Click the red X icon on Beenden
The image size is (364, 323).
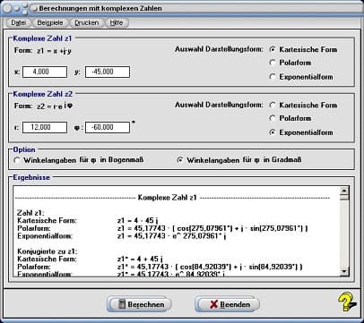tap(213, 304)
